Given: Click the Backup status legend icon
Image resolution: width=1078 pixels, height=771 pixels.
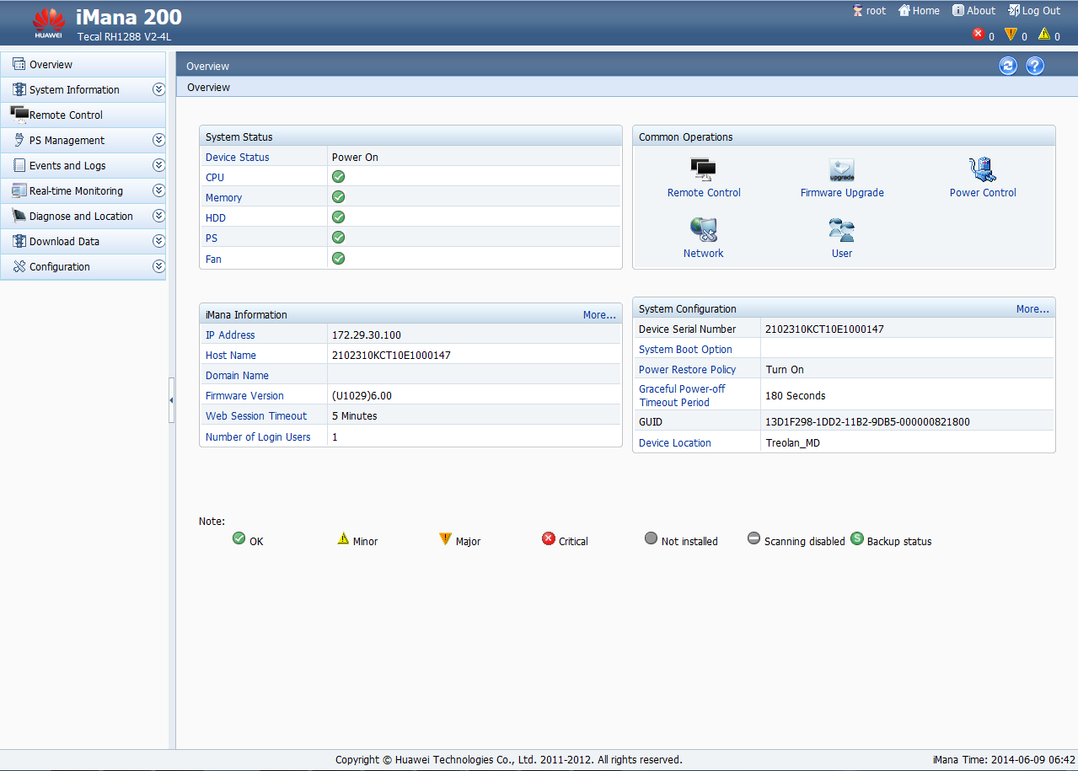Looking at the screenshot, I should (x=857, y=538).
